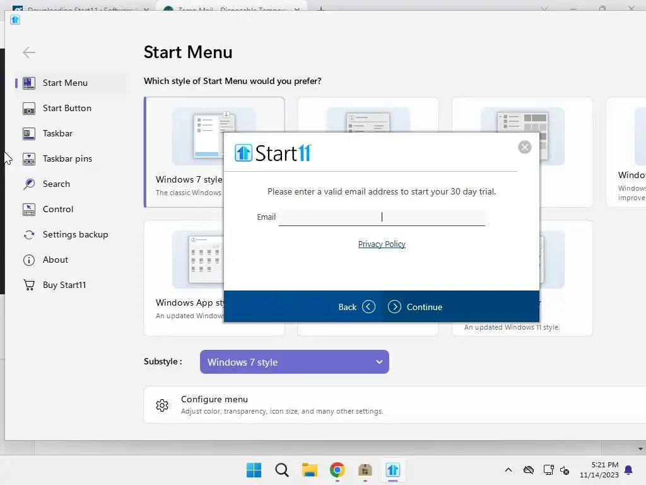The height and width of the screenshot is (485, 646).
Task: Click the Start11 logo in dialog
Action: [273, 153]
